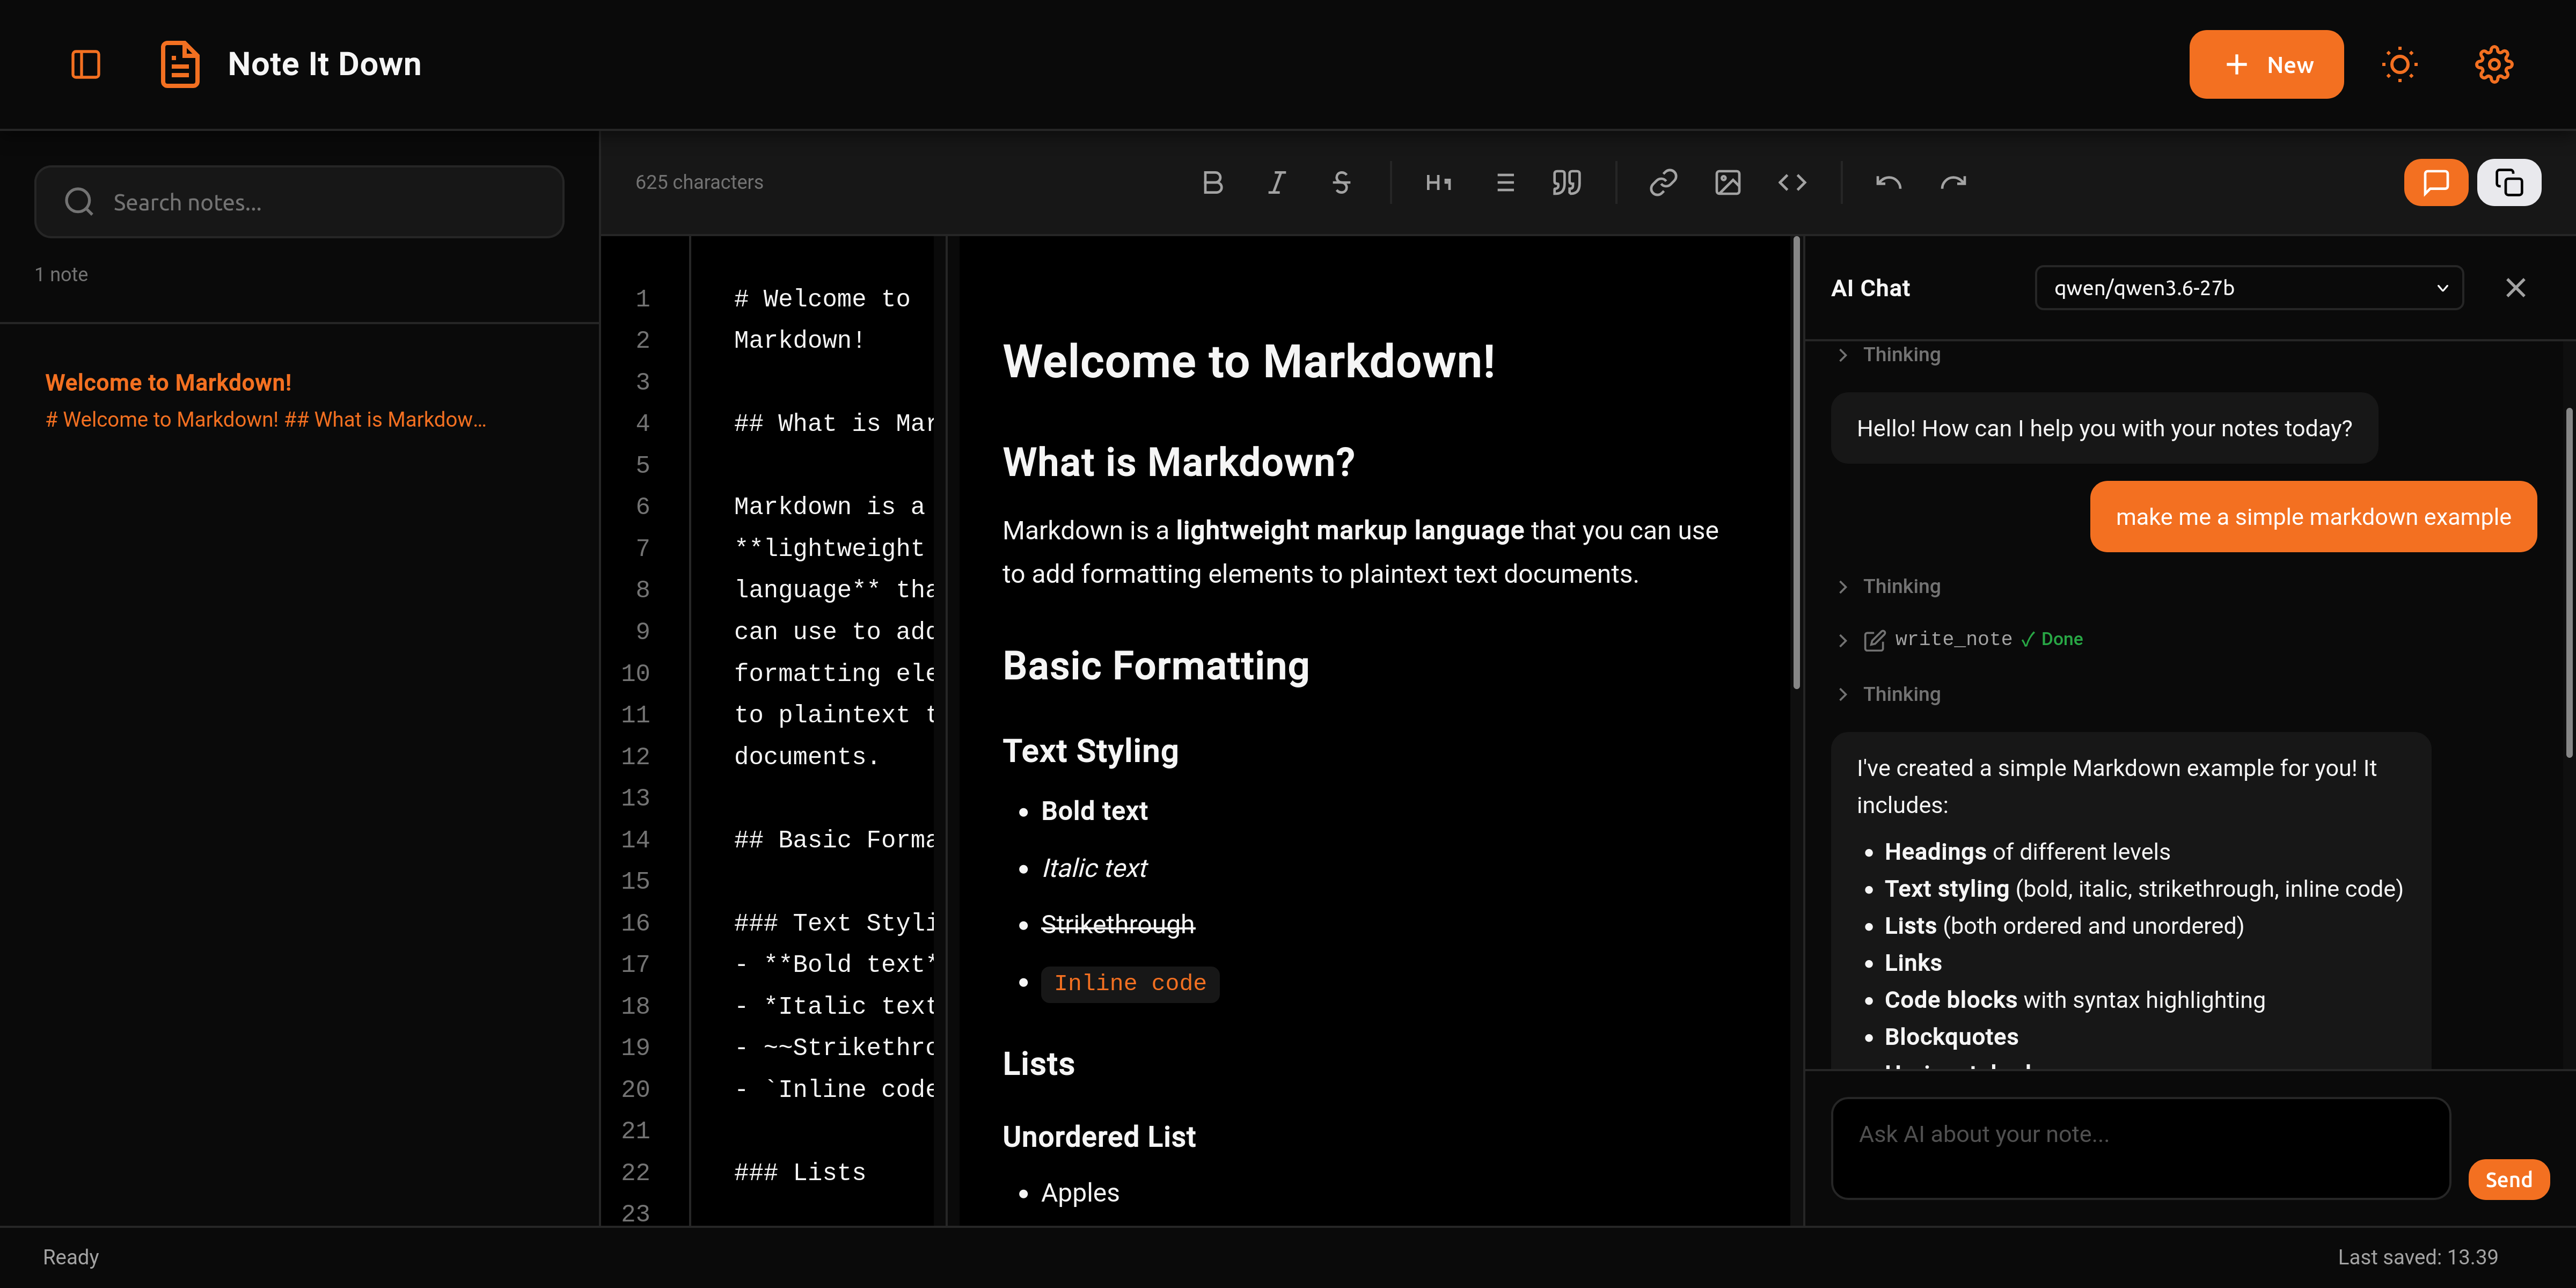Viewport: 2576px width, 1288px height.
Task: Apply bold formatting from toolbar
Action: click(x=1212, y=182)
